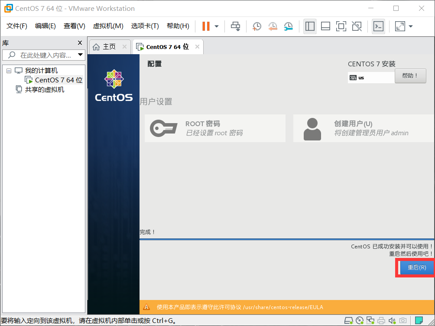Click the installation progress bar
The image size is (435, 326).
click(287, 239)
